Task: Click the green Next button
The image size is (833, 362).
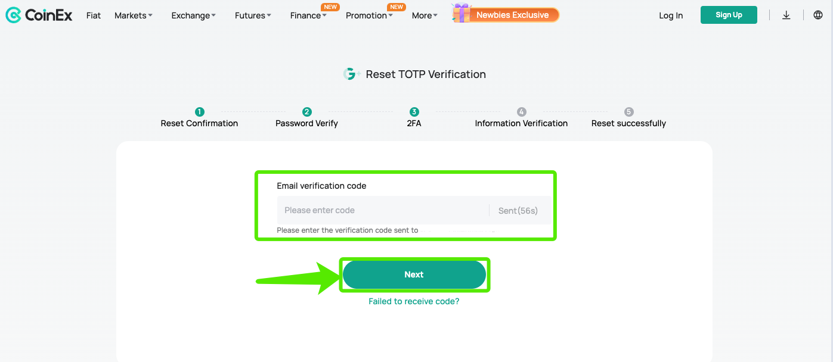Action: pos(414,274)
